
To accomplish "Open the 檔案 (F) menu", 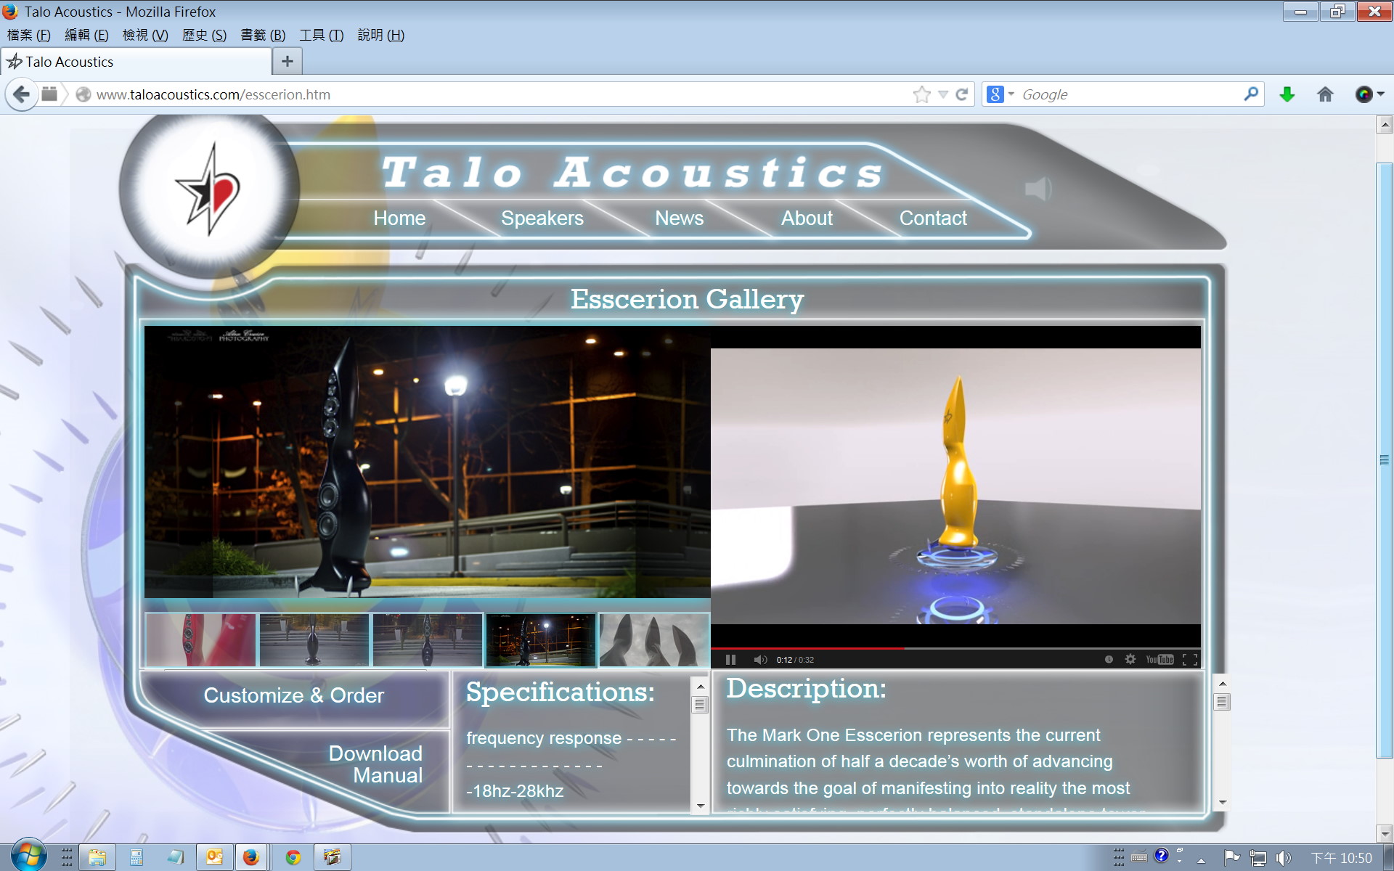I will tap(29, 35).
